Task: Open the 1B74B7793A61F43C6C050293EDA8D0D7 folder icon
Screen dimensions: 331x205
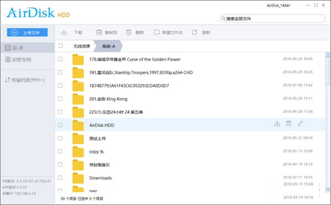Action: [x=78, y=86]
